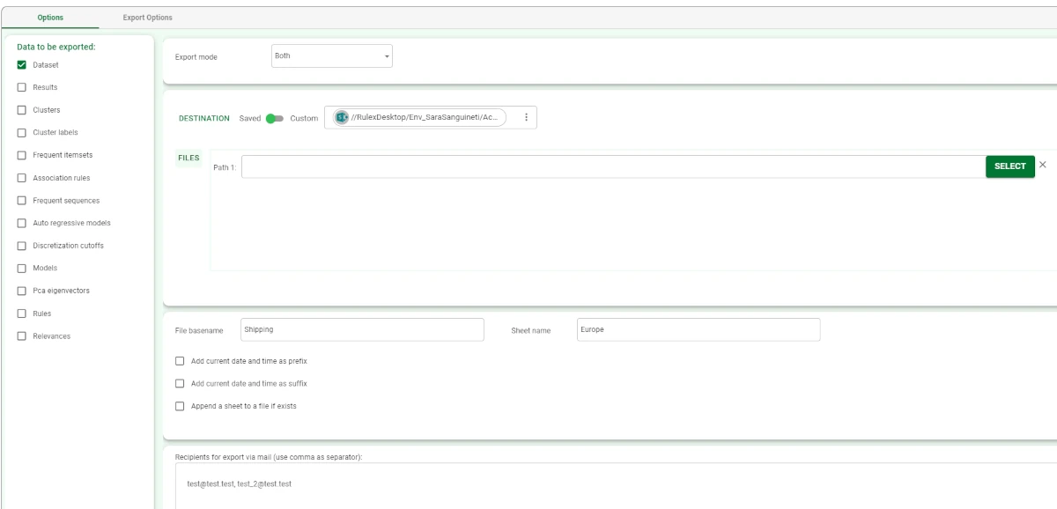Check the Cluster labels option
1057x509 pixels.
tap(22, 133)
